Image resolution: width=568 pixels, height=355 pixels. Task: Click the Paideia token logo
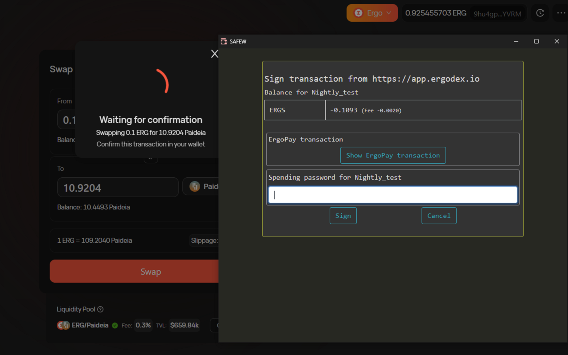tap(195, 186)
